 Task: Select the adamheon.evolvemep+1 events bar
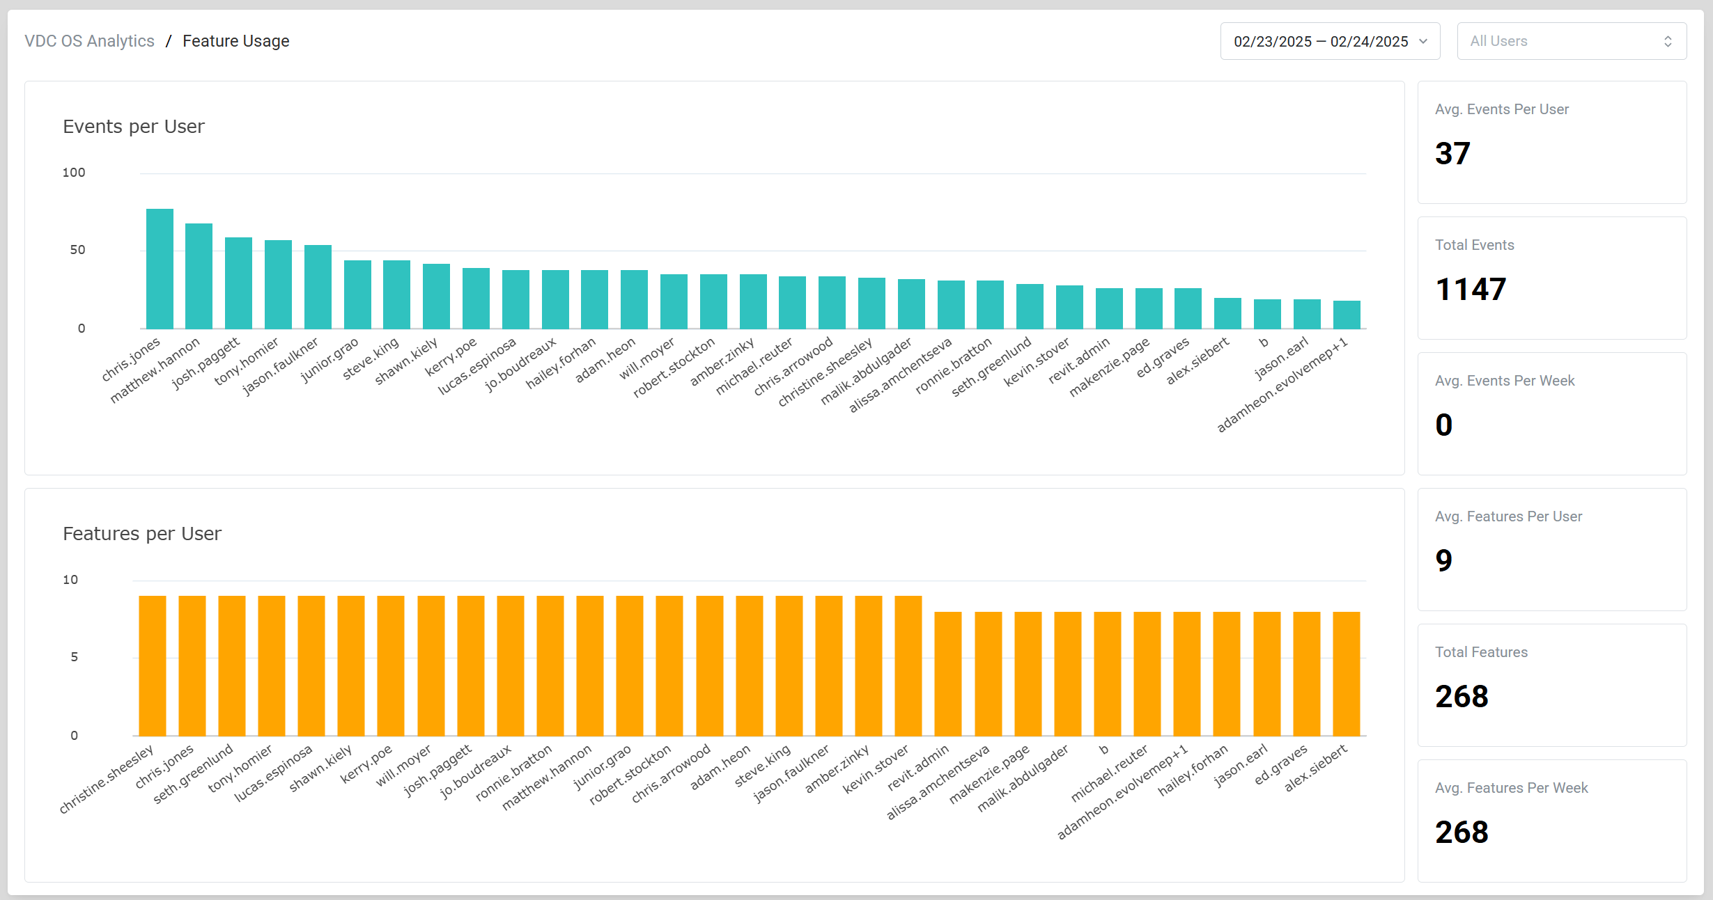1347,315
